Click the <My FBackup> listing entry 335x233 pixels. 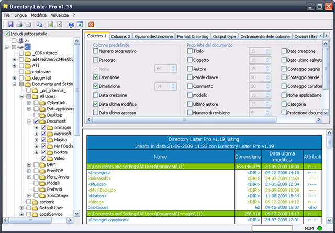tap(102, 190)
